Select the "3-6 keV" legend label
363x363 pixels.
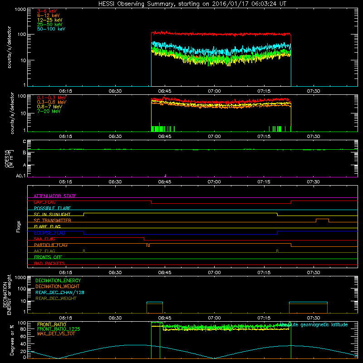(47, 11)
